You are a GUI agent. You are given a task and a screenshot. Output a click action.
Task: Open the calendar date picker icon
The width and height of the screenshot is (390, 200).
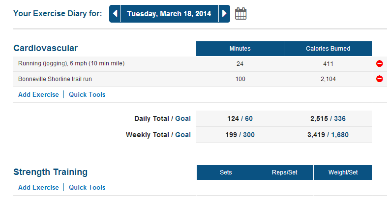click(x=240, y=14)
